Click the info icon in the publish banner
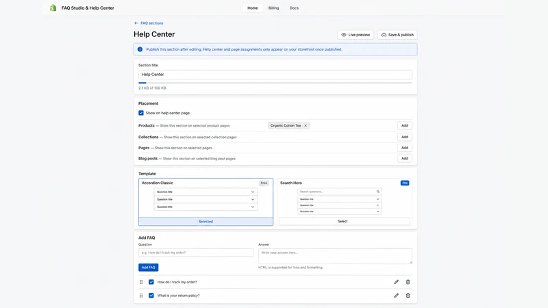Screen dimensions: 548x308 click(140, 49)
